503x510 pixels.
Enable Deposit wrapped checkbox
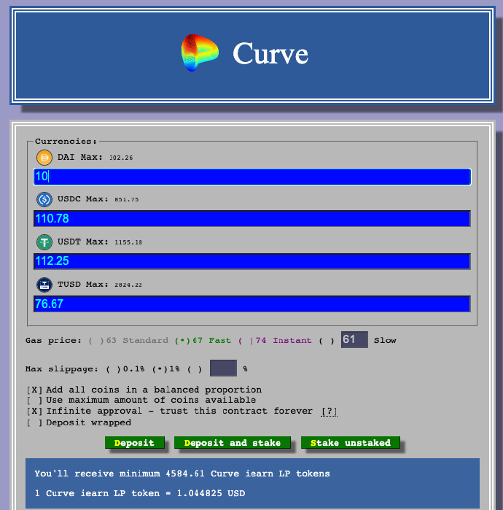pos(34,422)
